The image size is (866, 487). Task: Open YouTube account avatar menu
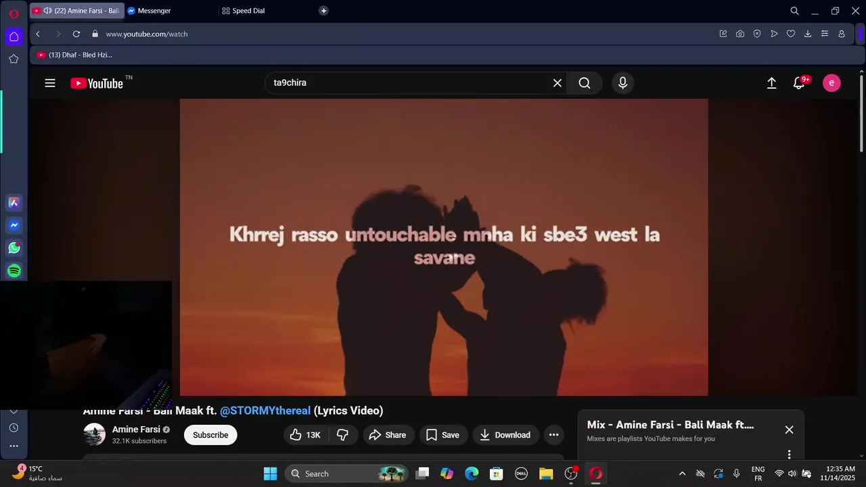click(831, 83)
